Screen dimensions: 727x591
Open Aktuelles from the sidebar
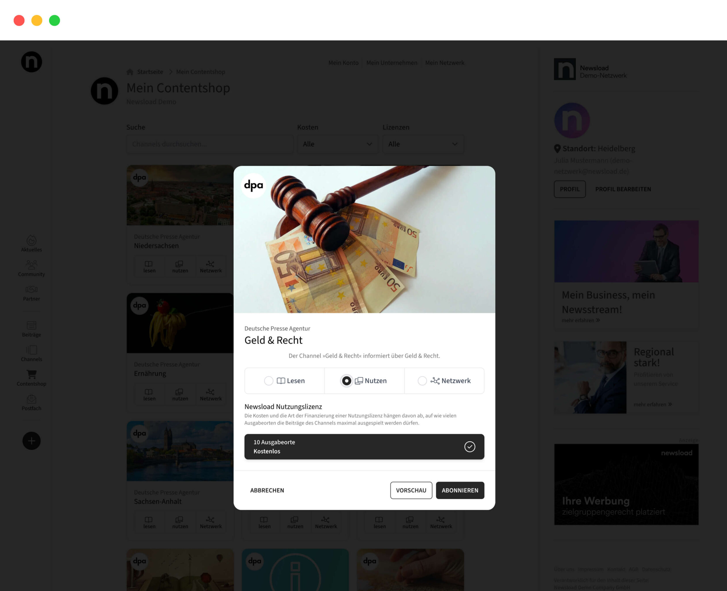(31, 243)
